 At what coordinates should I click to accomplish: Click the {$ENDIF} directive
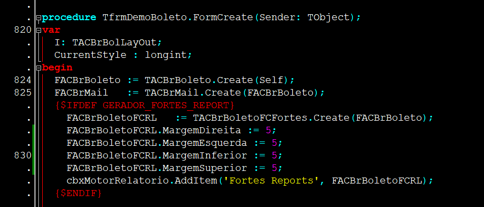pos(78,193)
